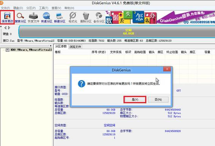This screenshot has height=146, width=215.
Task: Open the Help (帮助) menu
Action: 69,8
